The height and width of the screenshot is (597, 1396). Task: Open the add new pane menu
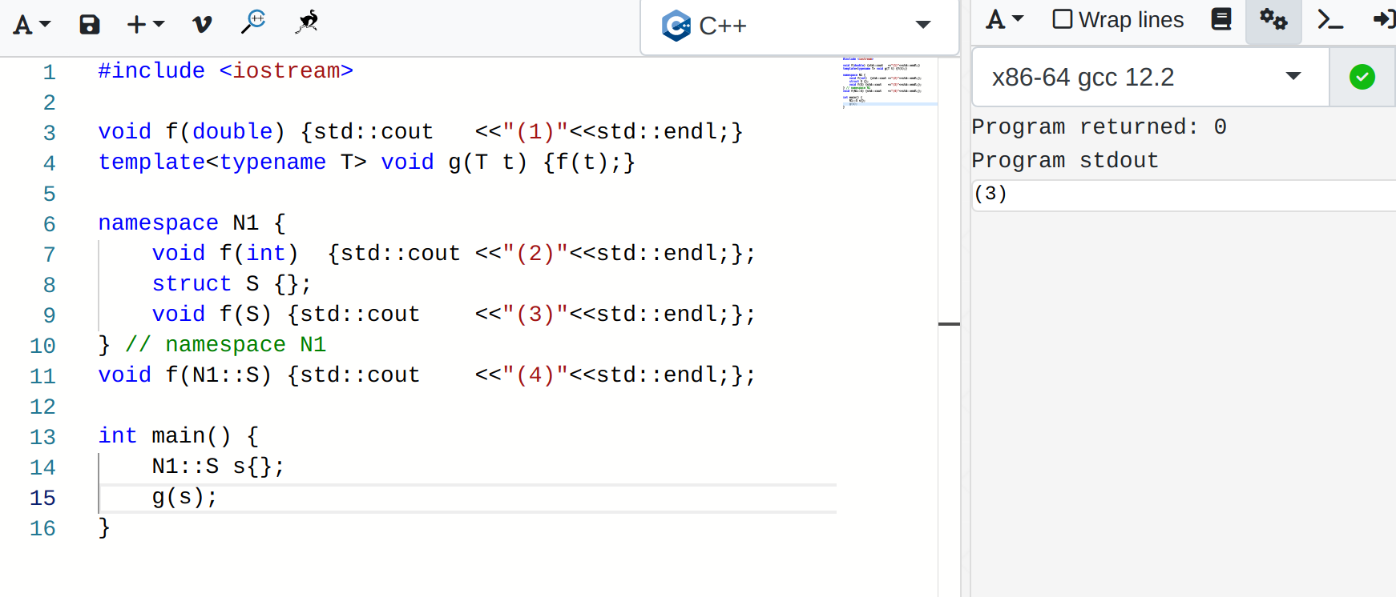coord(146,25)
